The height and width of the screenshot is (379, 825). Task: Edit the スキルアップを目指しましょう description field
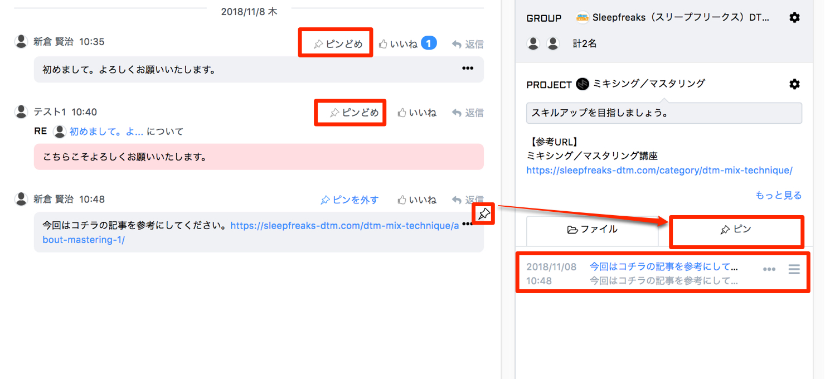click(664, 113)
